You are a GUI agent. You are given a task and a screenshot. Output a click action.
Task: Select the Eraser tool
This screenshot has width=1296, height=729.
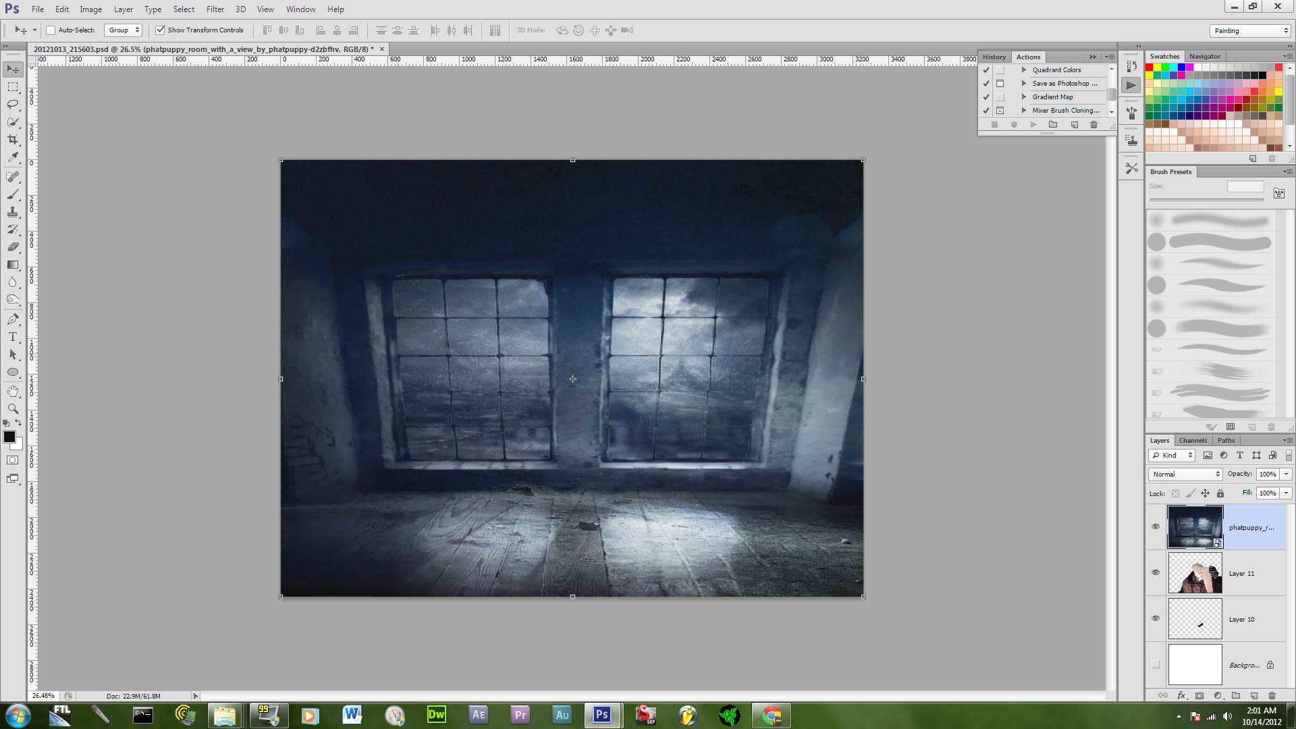pos(13,247)
